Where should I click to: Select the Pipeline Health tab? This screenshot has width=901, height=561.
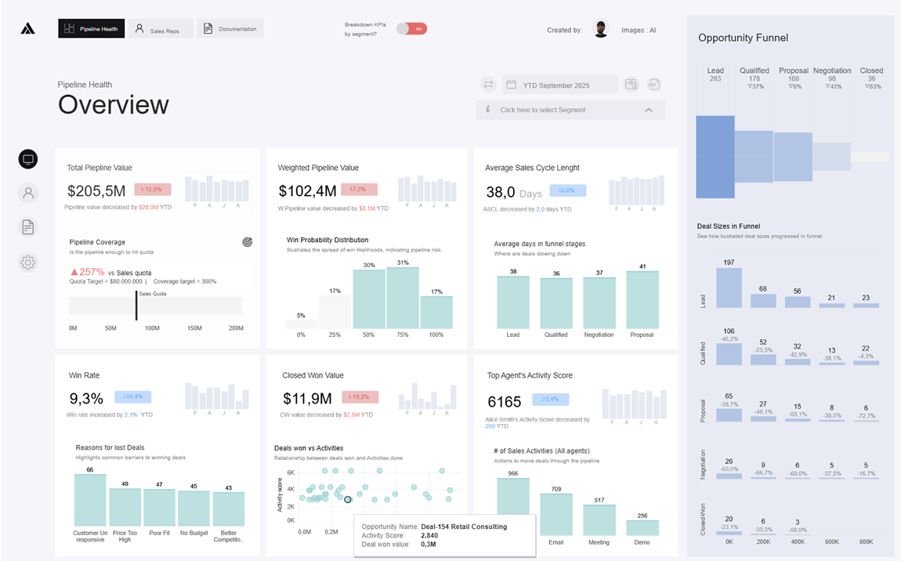click(91, 29)
